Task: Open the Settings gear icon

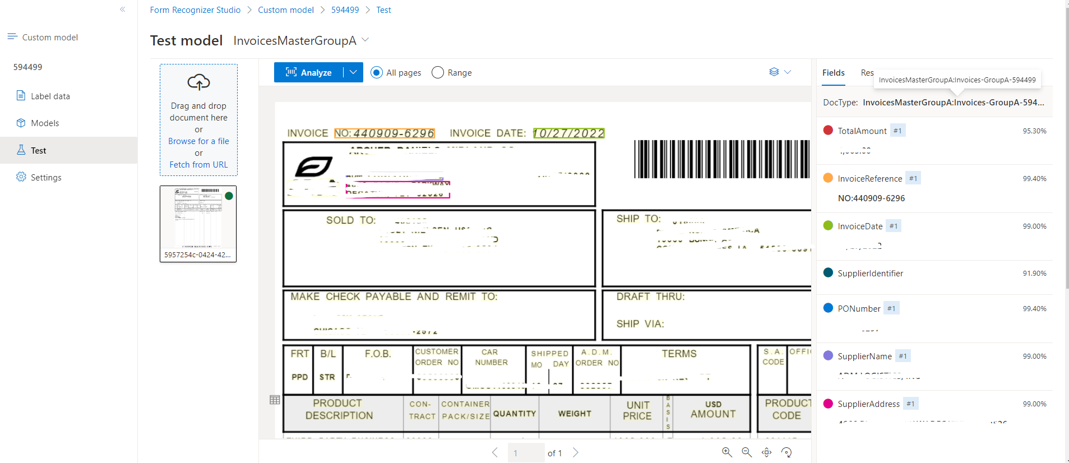Action: click(21, 177)
